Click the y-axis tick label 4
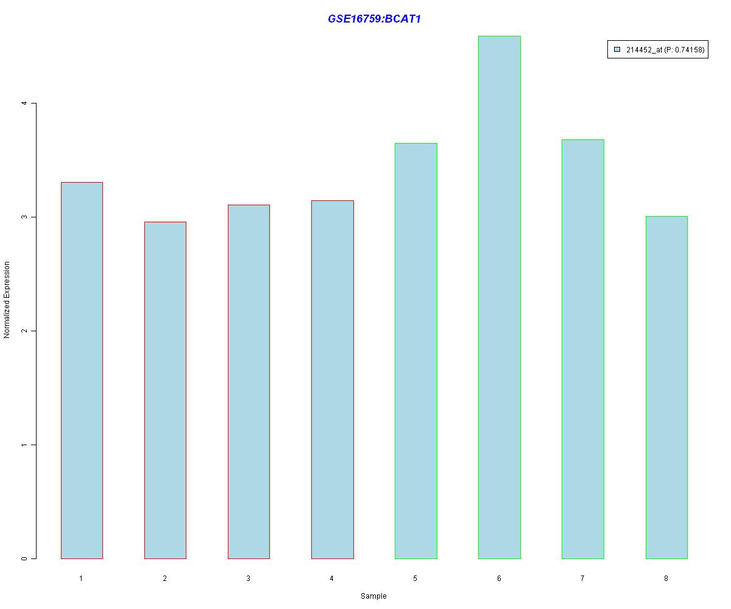 (x=25, y=104)
